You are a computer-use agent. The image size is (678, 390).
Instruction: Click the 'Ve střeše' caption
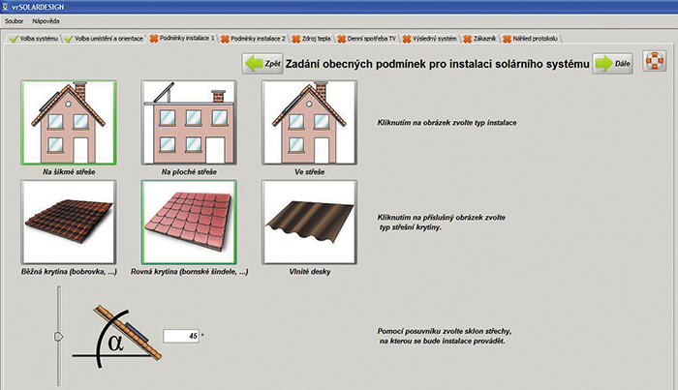(x=309, y=172)
